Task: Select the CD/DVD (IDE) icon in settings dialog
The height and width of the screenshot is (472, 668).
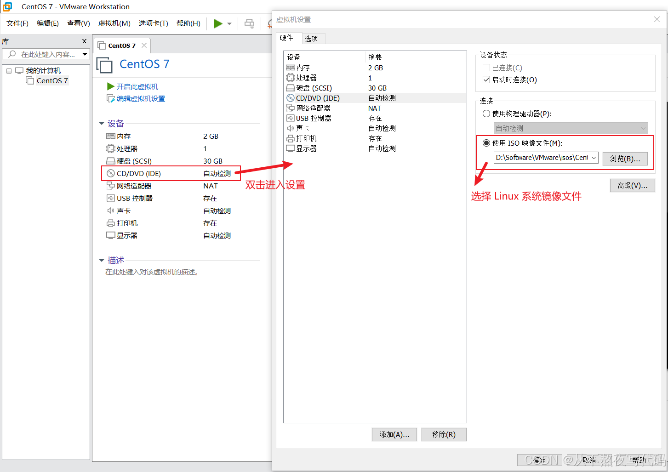Action: [291, 98]
